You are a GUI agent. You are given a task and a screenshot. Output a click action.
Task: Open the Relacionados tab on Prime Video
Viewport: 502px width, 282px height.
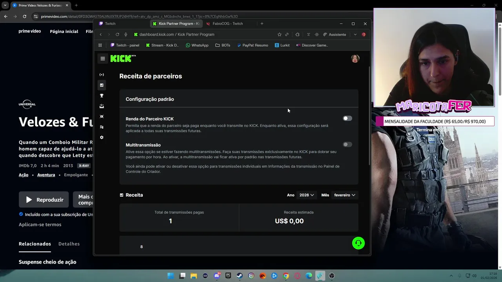pos(35,244)
